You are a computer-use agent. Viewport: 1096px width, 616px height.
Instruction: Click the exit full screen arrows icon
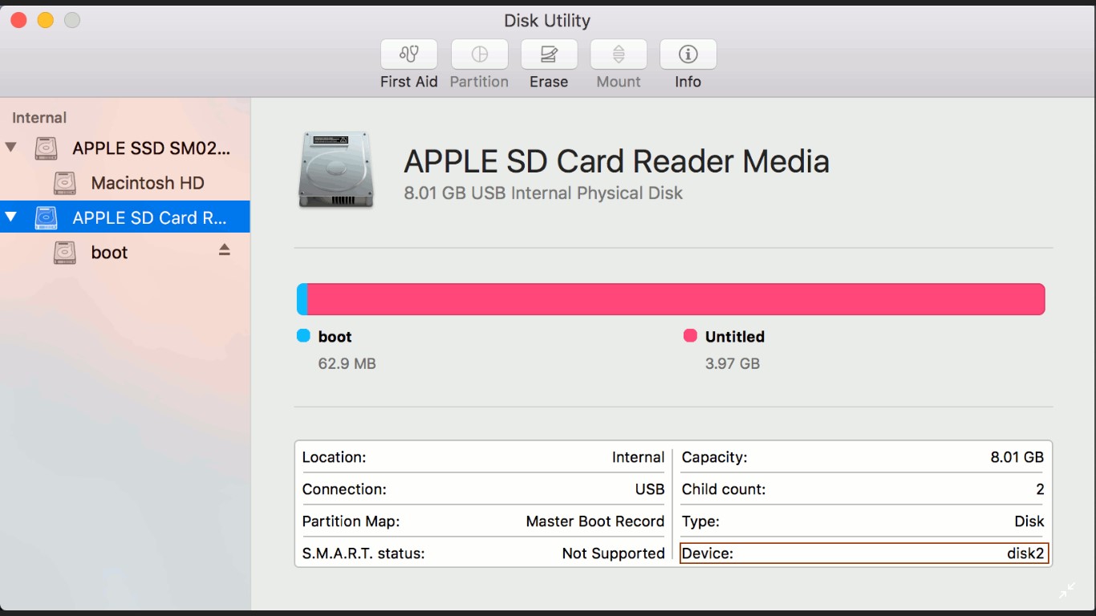pyautogui.click(x=1066, y=591)
